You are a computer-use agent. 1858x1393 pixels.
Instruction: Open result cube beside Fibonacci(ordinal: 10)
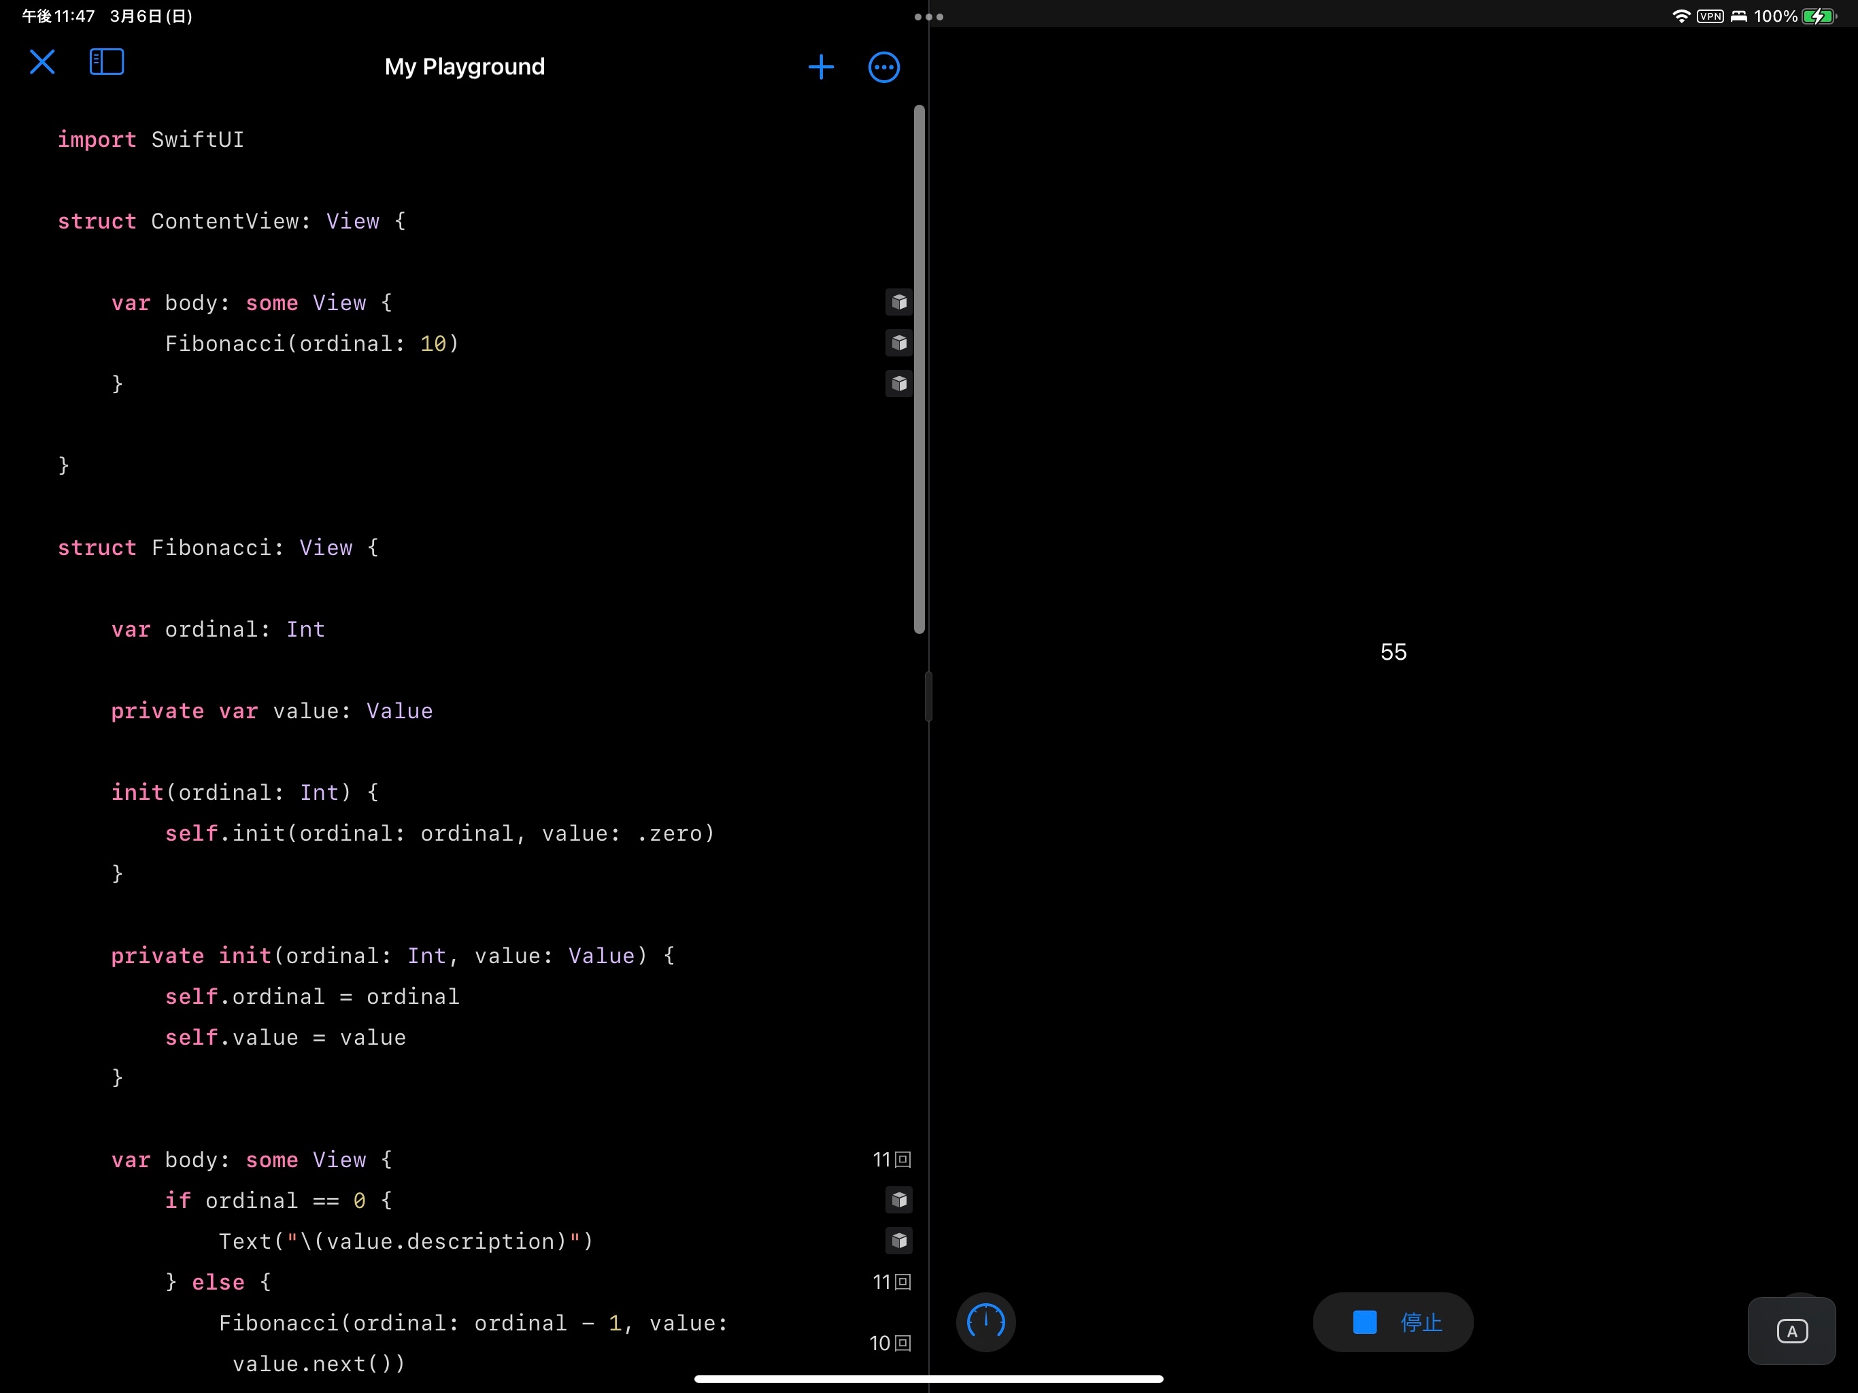click(899, 343)
